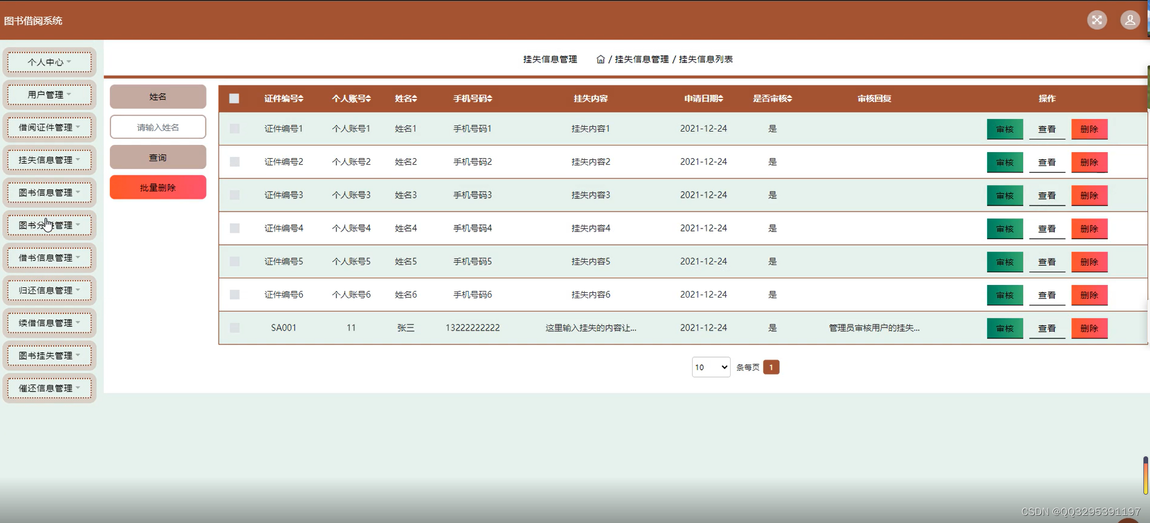Open the 10 条每页 page-size dropdown
1150x523 pixels.
[711, 367]
